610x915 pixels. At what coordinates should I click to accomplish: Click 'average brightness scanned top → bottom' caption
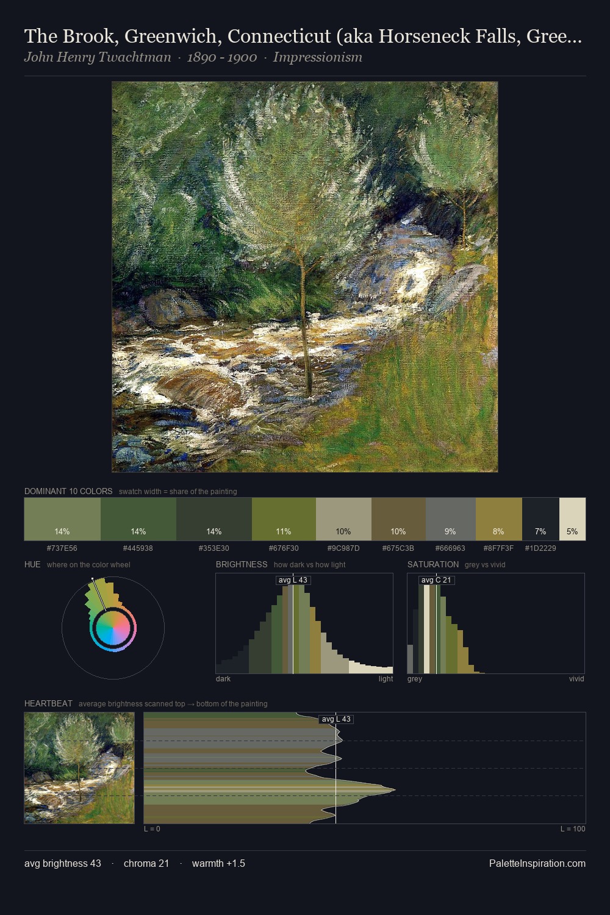[173, 704]
